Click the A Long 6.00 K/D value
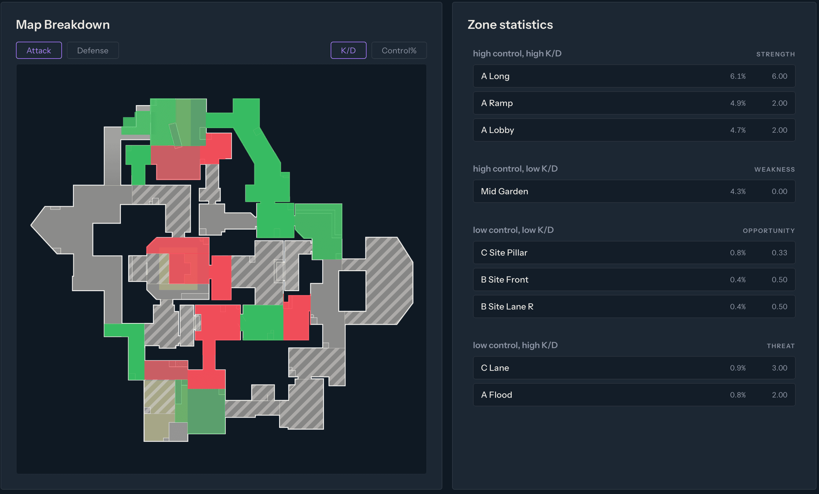Image resolution: width=819 pixels, height=494 pixels. pos(779,76)
